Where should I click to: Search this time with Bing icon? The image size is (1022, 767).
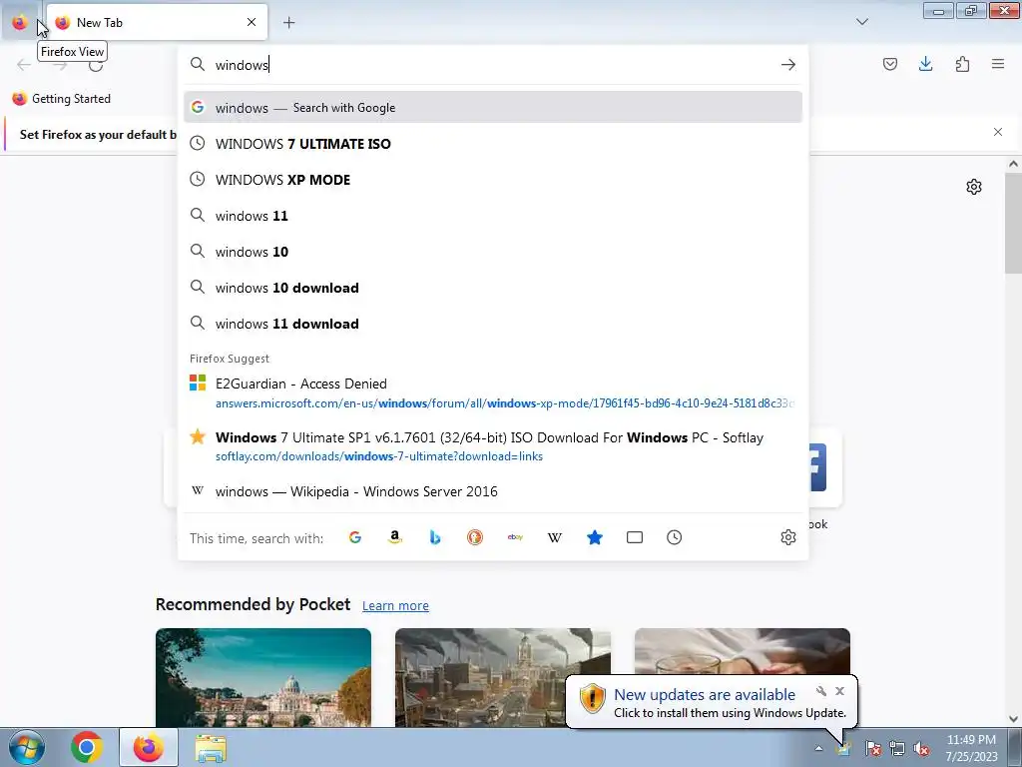click(435, 537)
